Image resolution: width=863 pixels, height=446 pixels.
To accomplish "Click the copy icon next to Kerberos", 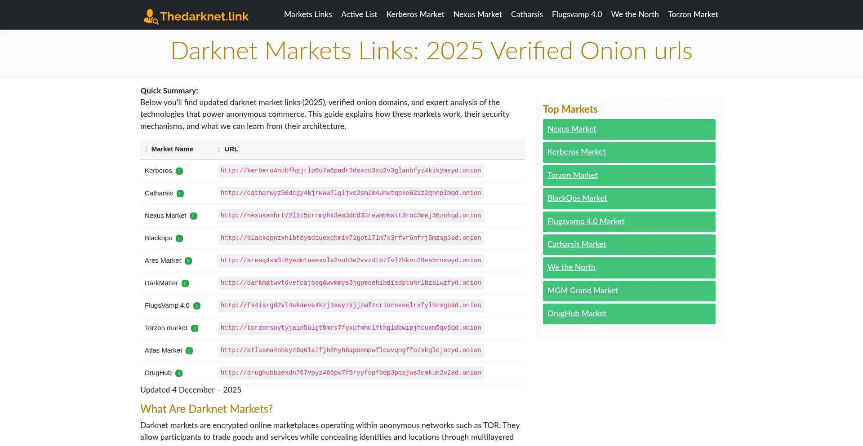I will click(179, 171).
